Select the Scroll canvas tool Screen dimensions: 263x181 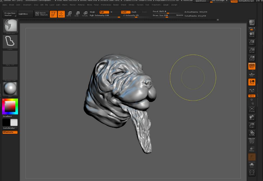tap(252, 34)
